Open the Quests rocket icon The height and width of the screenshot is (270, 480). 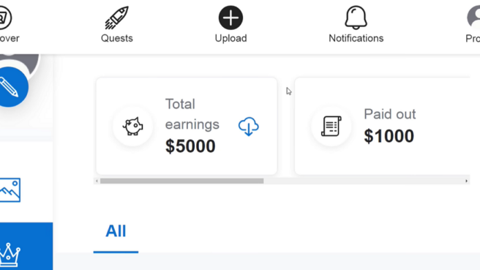tap(116, 18)
